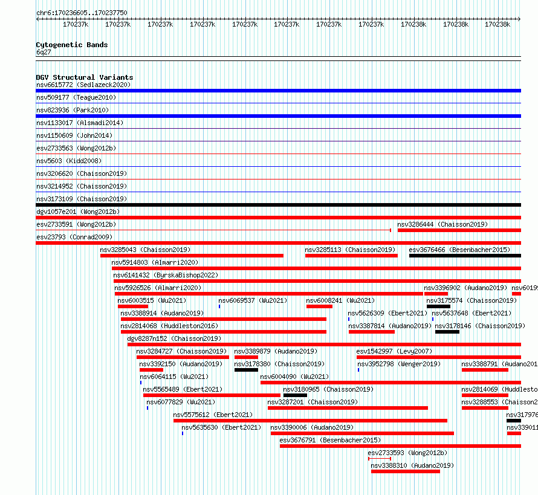Select nsv6003515 (Wu2021) label

pos(152,300)
